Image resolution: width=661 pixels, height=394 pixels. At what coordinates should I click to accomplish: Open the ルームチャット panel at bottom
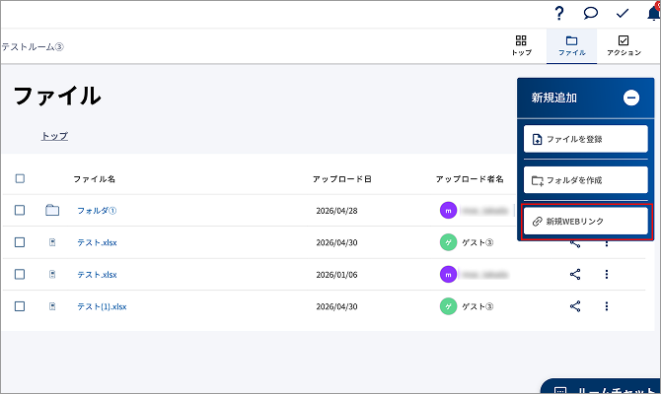[x=602, y=386]
